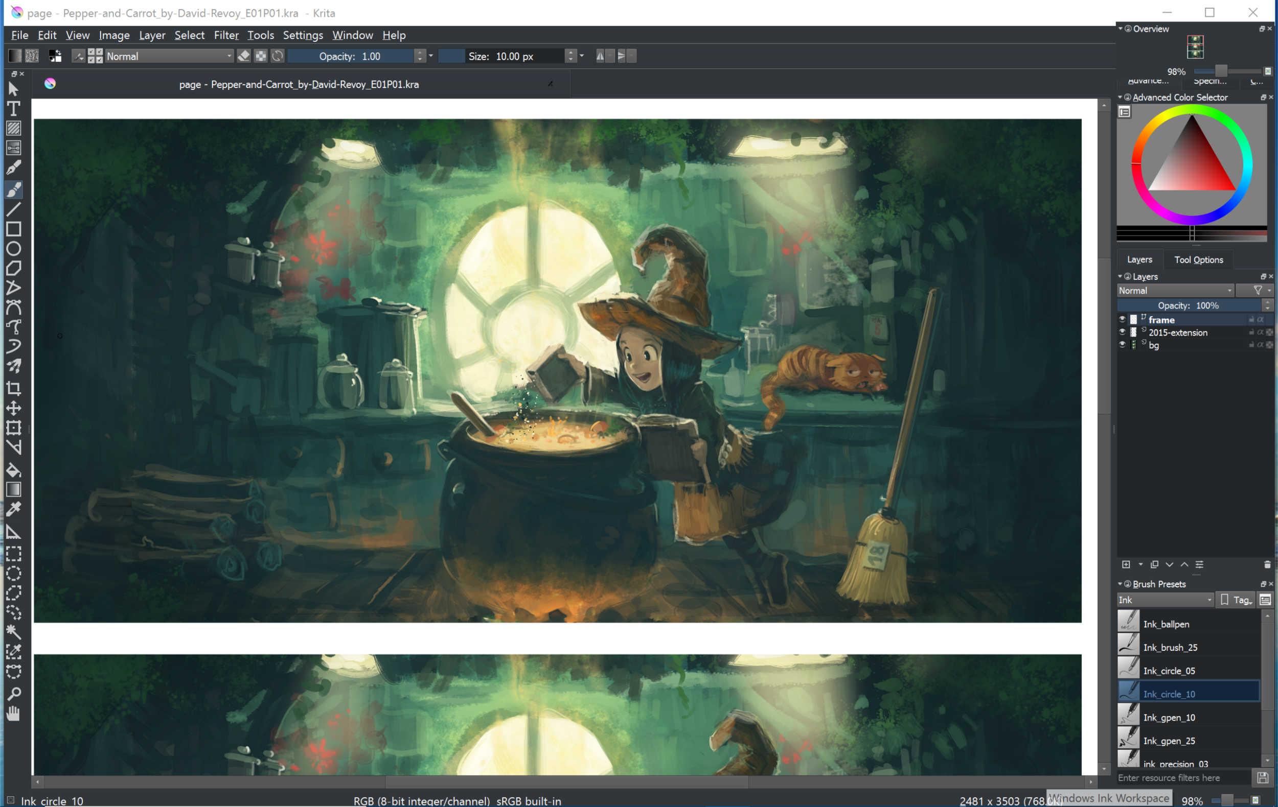Switch to the Tool Options tab
This screenshot has width=1278, height=807.
pos(1198,260)
